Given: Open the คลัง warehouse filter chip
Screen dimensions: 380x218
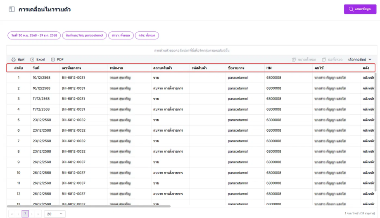Looking at the screenshot, I should click(x=147, y=36).
